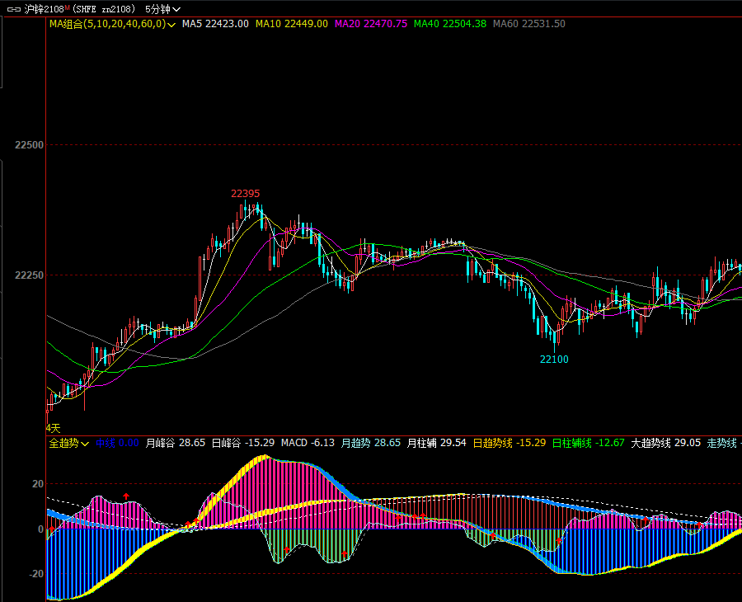
Task: Select the 日趋势线 -15.29 indicator value
Action: 510,443
